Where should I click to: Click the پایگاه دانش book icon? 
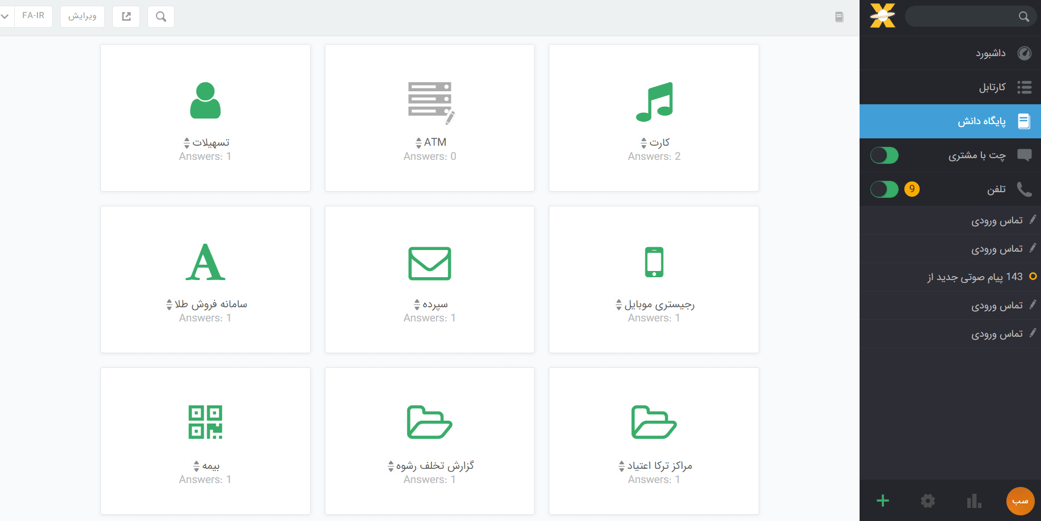pyautogui.click(x=1025, y=121)
